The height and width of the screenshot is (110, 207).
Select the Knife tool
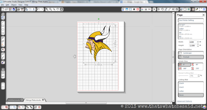coord(3,58)
